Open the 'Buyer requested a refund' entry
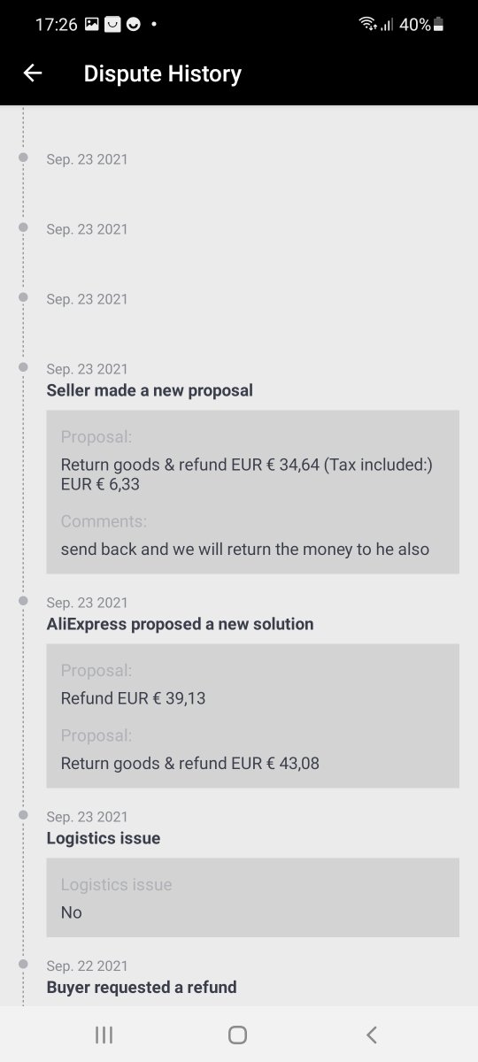Image resolution: width=478 pixels, height=1062 pixels. click(x=142, y=987)
